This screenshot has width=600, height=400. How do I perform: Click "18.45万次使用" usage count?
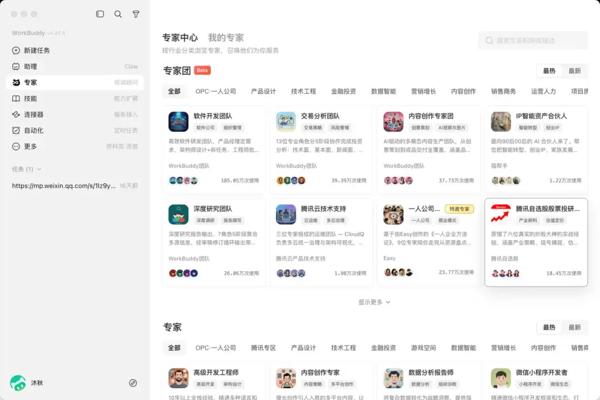tap(564, 273)
